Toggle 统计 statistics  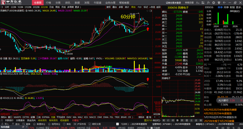tap(127, 7)
